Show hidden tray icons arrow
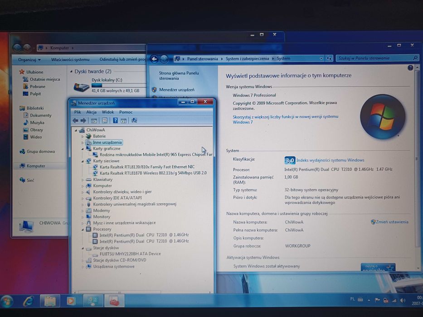 [369, 300]
